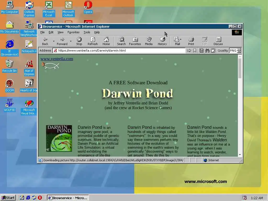Stop the page from loading

point(79,41)
